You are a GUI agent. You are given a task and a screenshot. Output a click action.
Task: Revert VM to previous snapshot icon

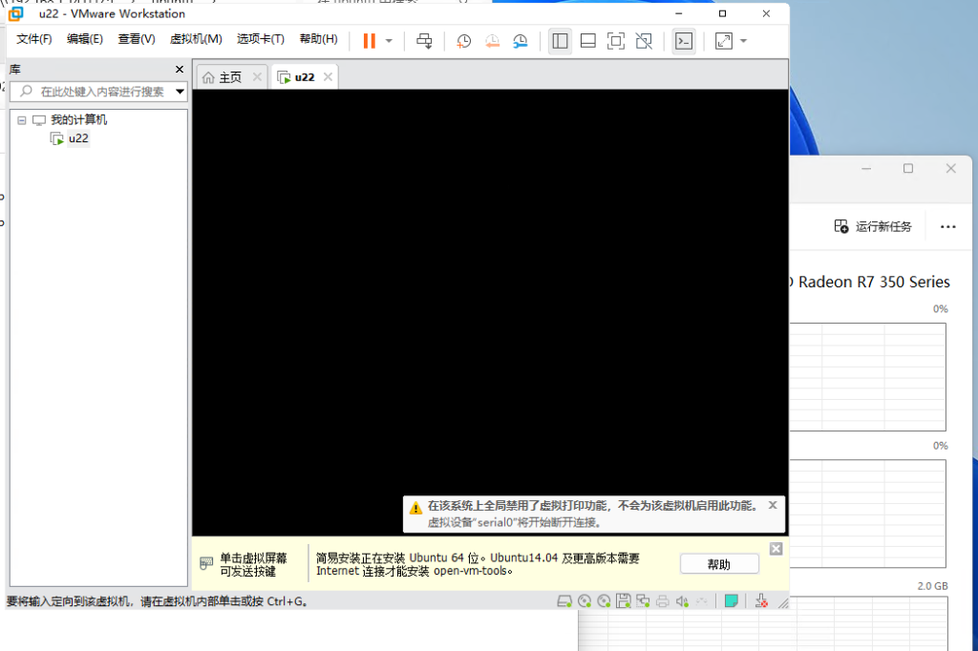pyautogui.click(x=492, y=41)
